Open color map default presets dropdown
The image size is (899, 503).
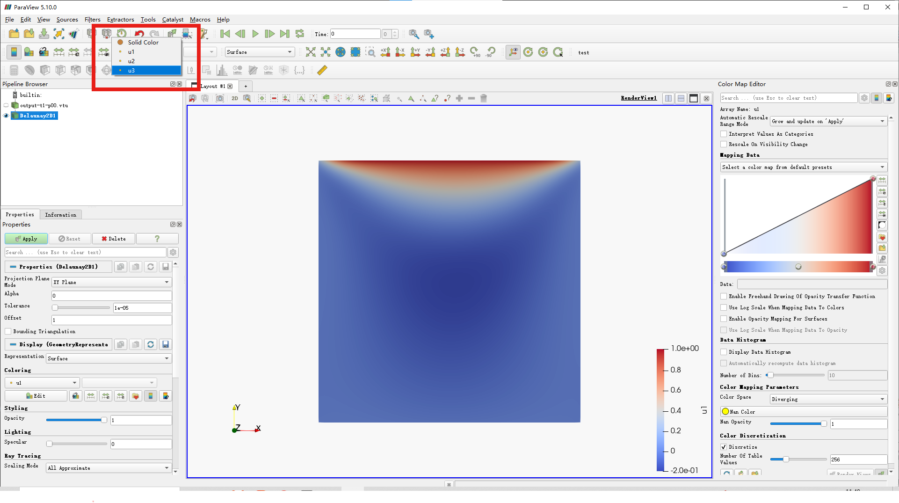click(804, 167)
